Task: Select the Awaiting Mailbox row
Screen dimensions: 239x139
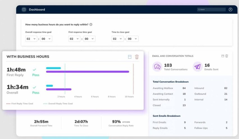Action: coord(169,88)
